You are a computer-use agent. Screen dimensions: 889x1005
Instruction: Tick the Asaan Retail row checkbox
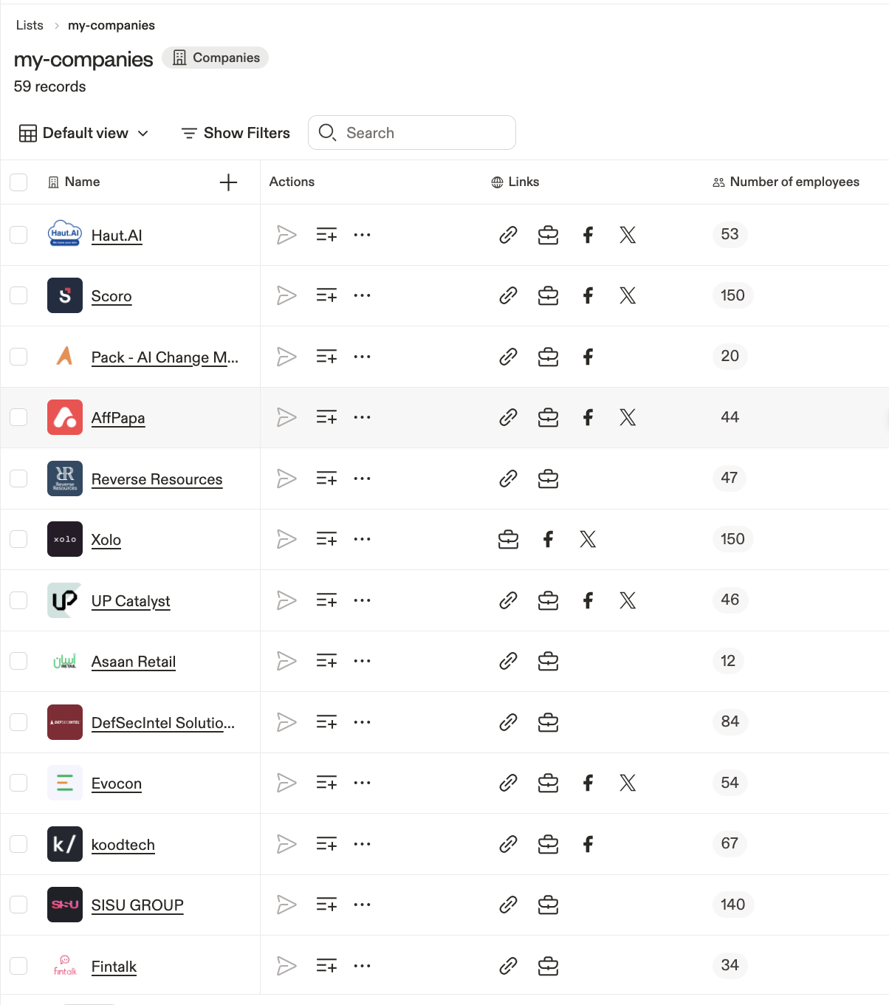coord(18,661)
